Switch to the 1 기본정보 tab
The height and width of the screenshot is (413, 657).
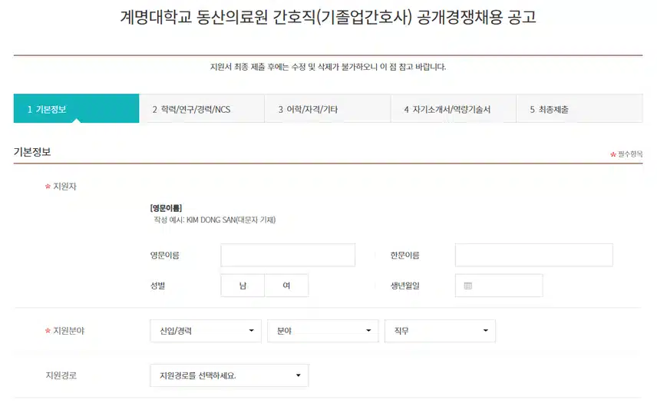click(76, 108)
